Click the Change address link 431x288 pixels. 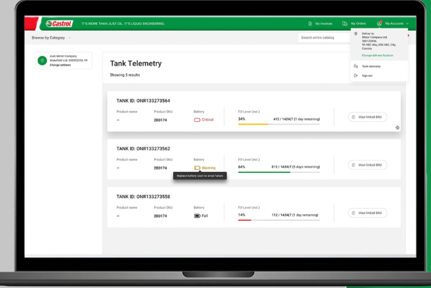coord(60,65)
